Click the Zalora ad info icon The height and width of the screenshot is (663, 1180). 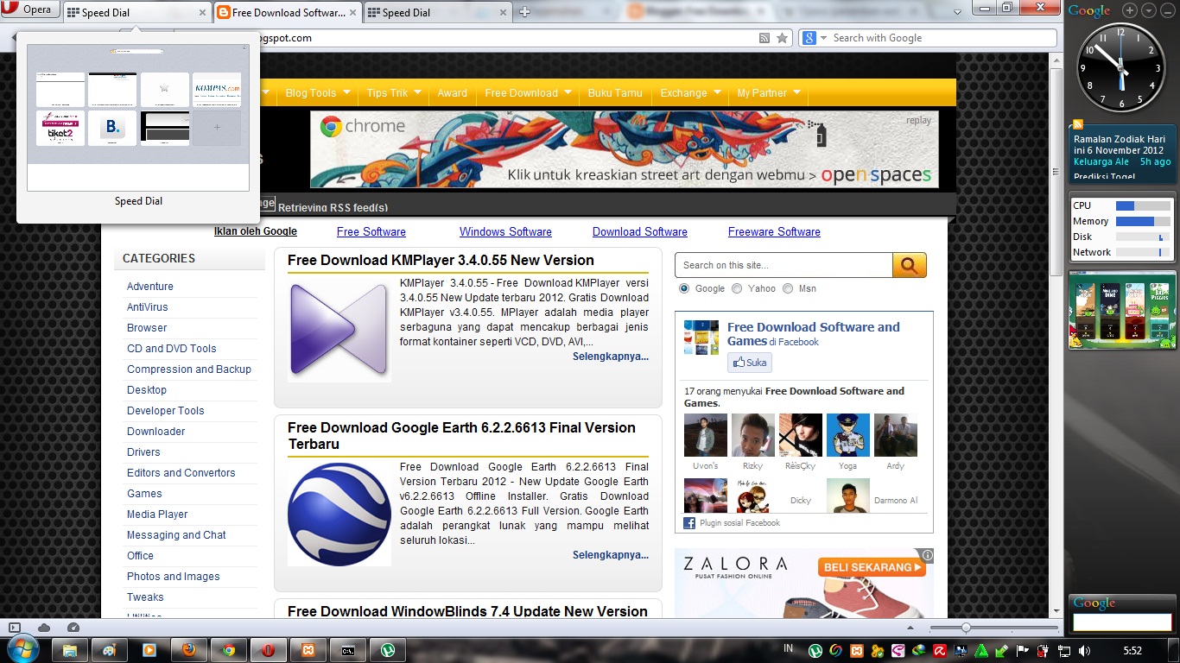(x=927, y=555)
